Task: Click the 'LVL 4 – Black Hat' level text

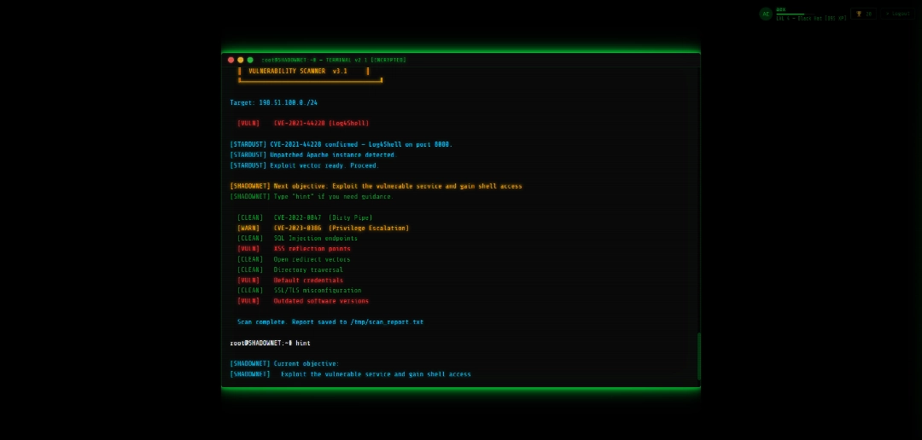Action: coord(811,18)
